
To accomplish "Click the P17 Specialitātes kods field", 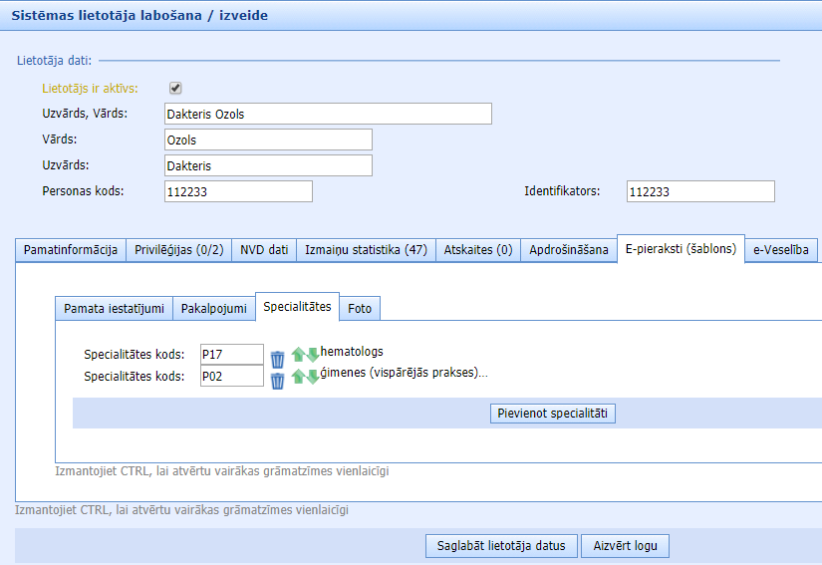I will 232,355.
